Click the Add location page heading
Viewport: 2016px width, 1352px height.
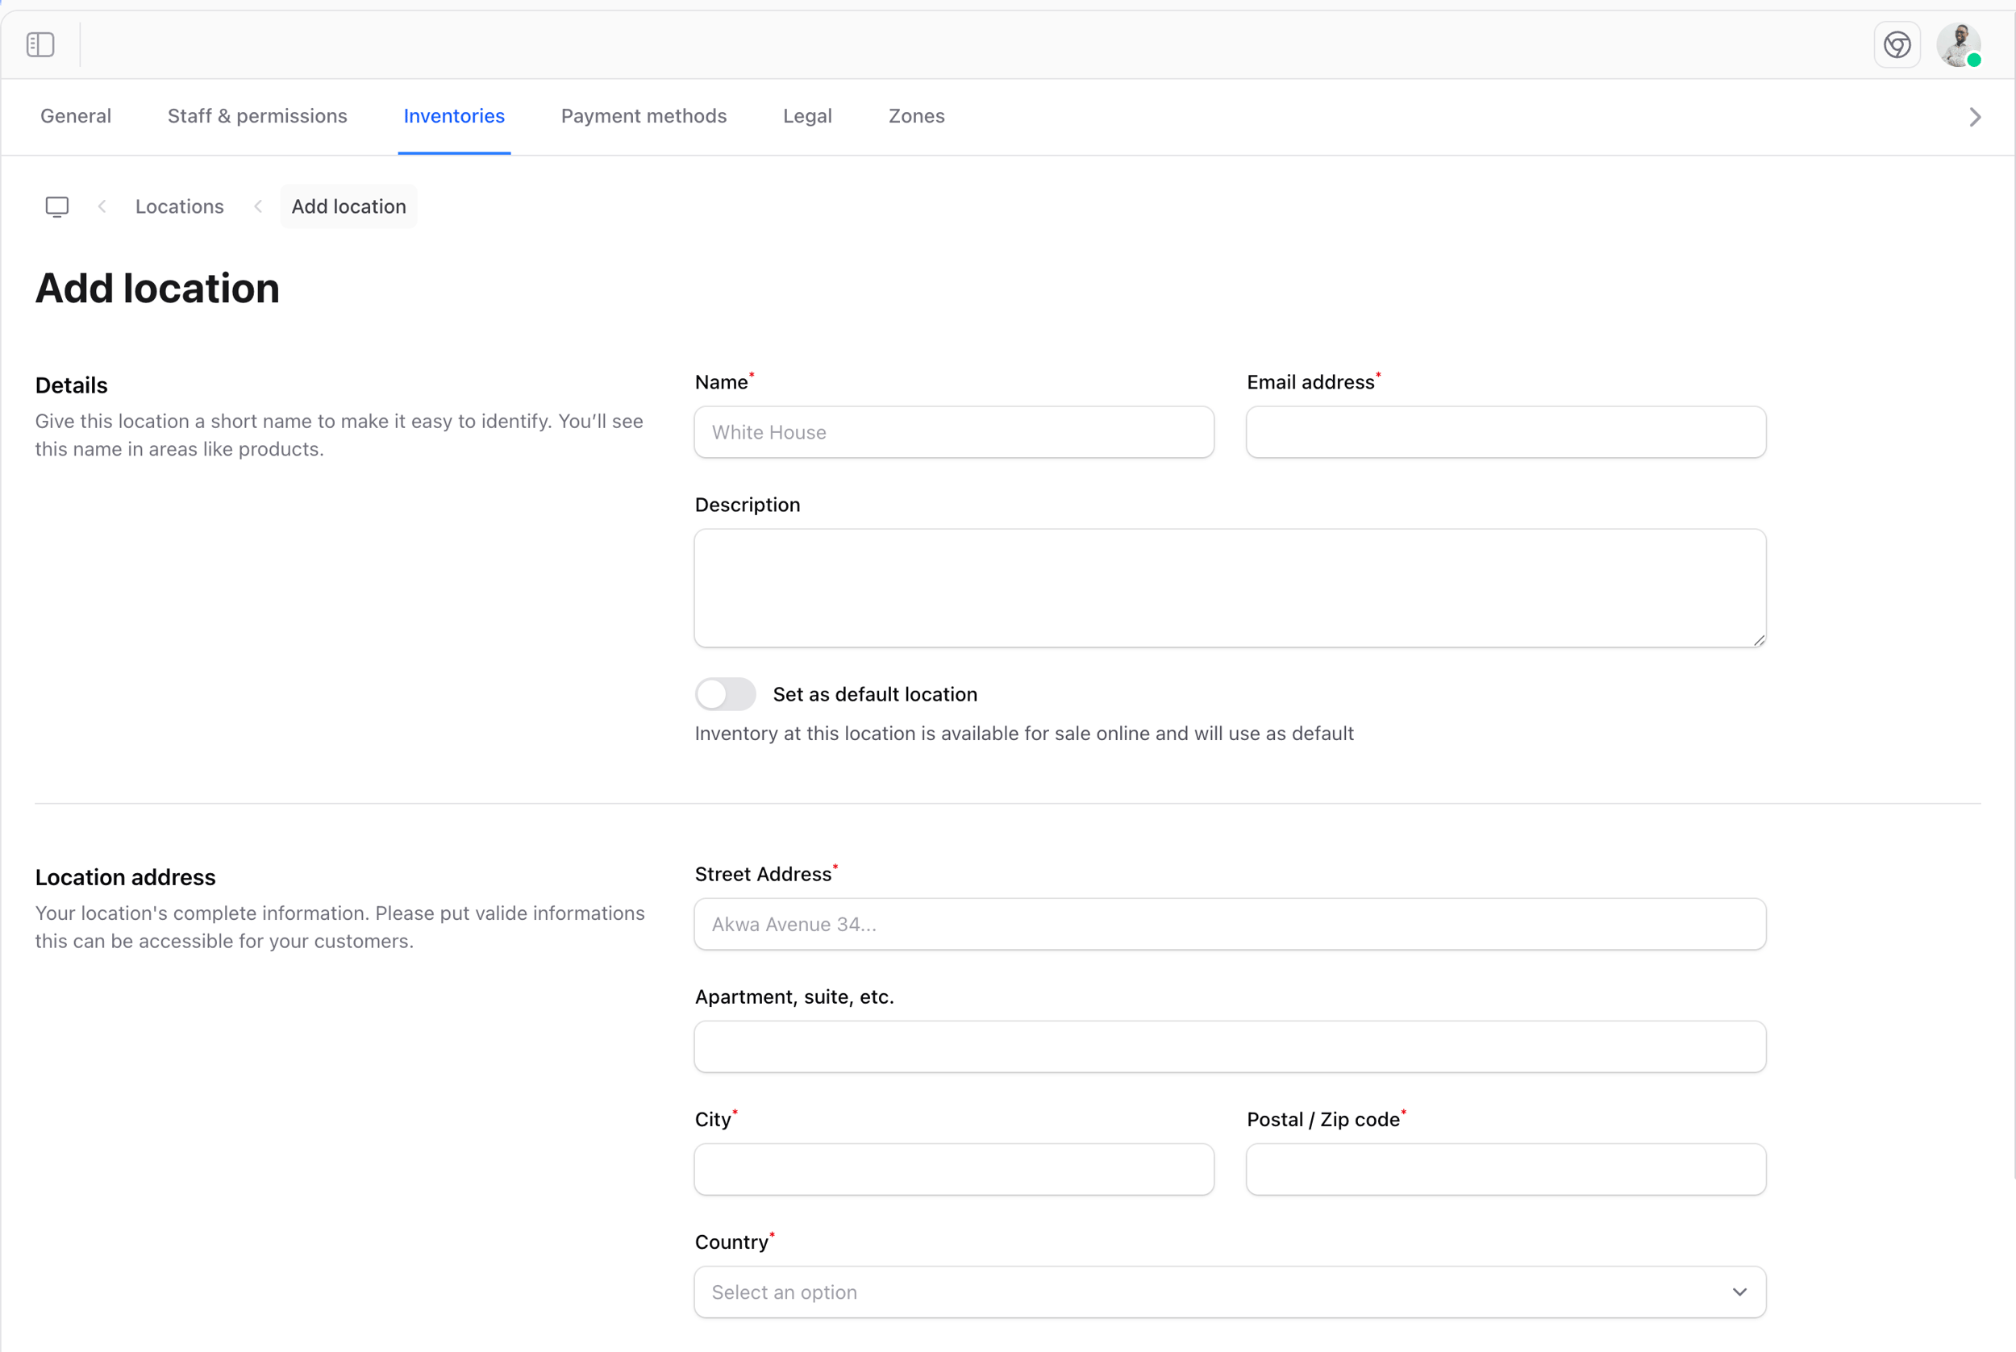click(158, 288)
